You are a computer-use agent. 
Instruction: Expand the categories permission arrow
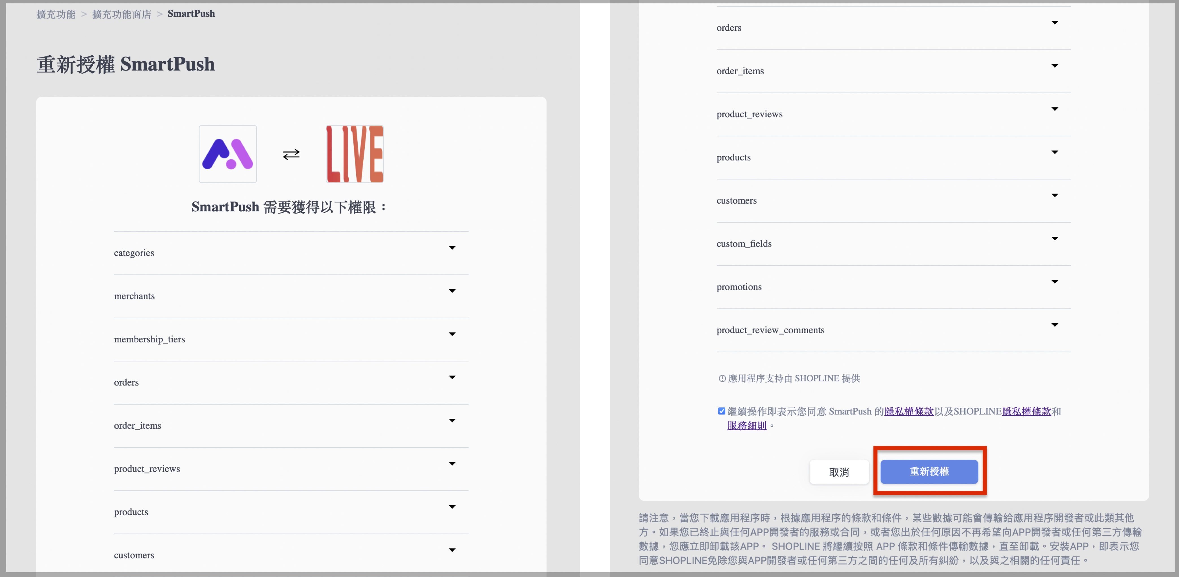[452, 248]
